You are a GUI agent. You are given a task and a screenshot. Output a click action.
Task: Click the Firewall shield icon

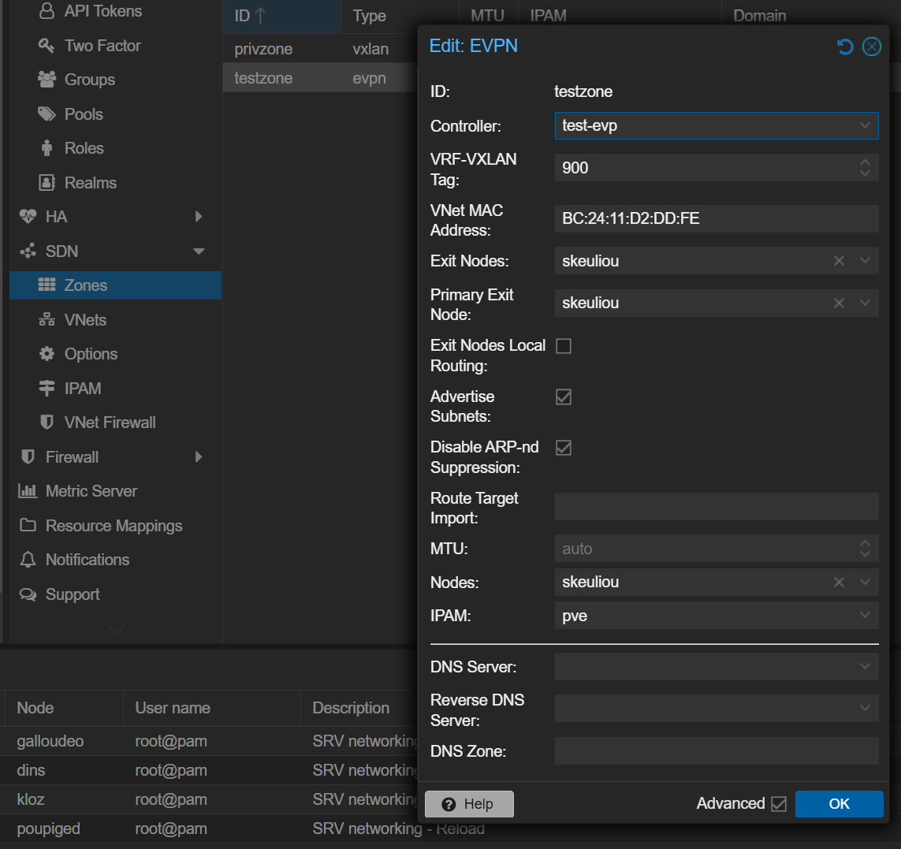[28, 457]
